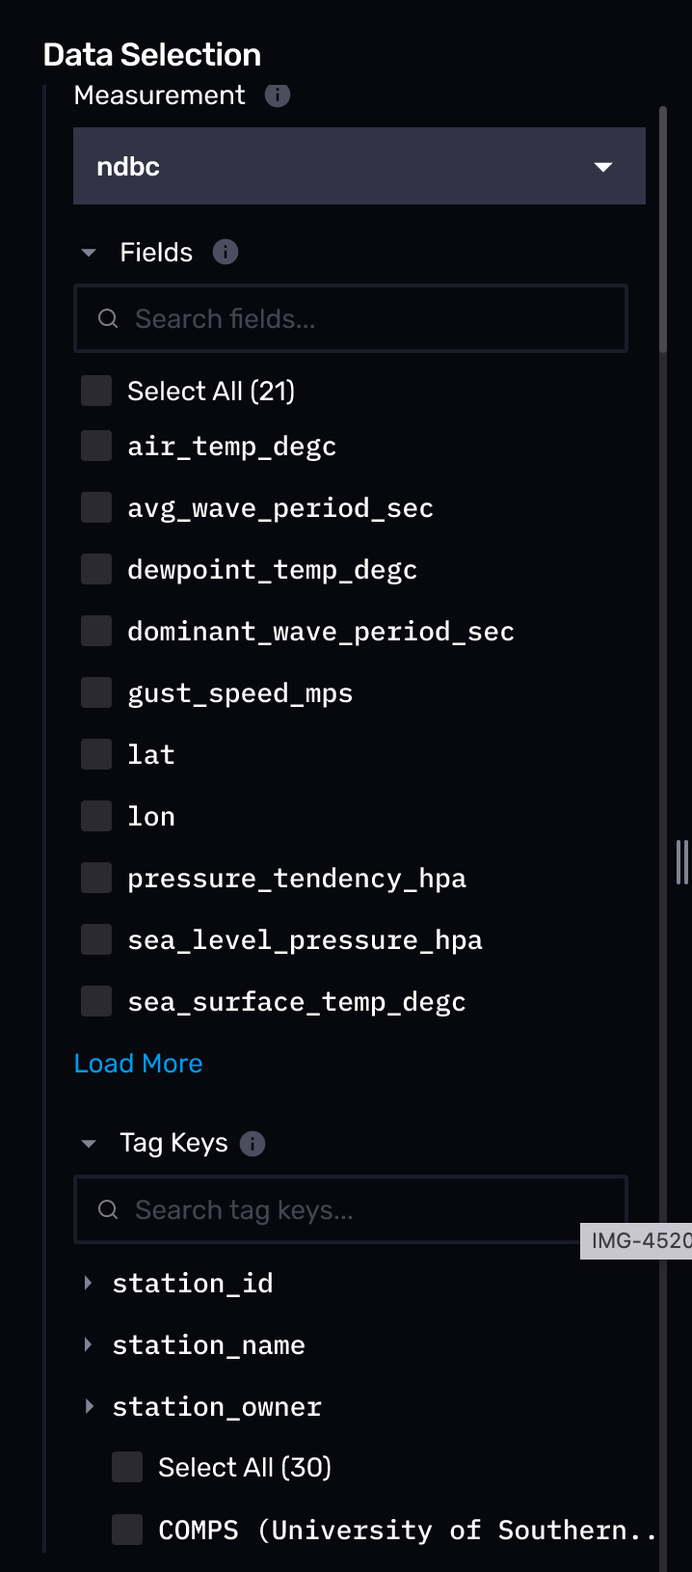Enable the air_temp_degc field

[x=95, y=445]
